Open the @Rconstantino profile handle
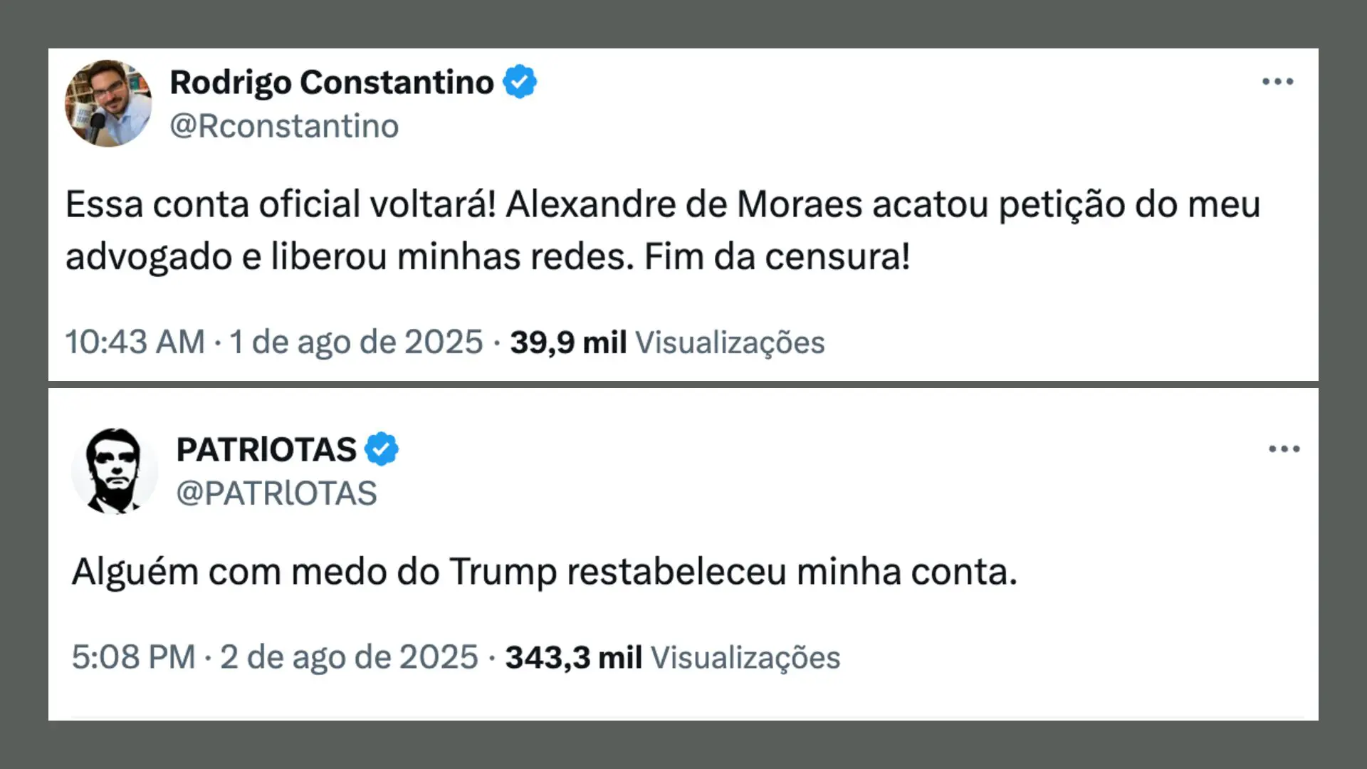 (283, 125)
